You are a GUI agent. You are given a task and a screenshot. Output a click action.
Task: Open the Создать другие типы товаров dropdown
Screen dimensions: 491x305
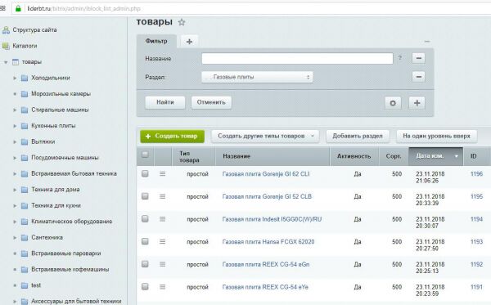(x=265, y=137)
